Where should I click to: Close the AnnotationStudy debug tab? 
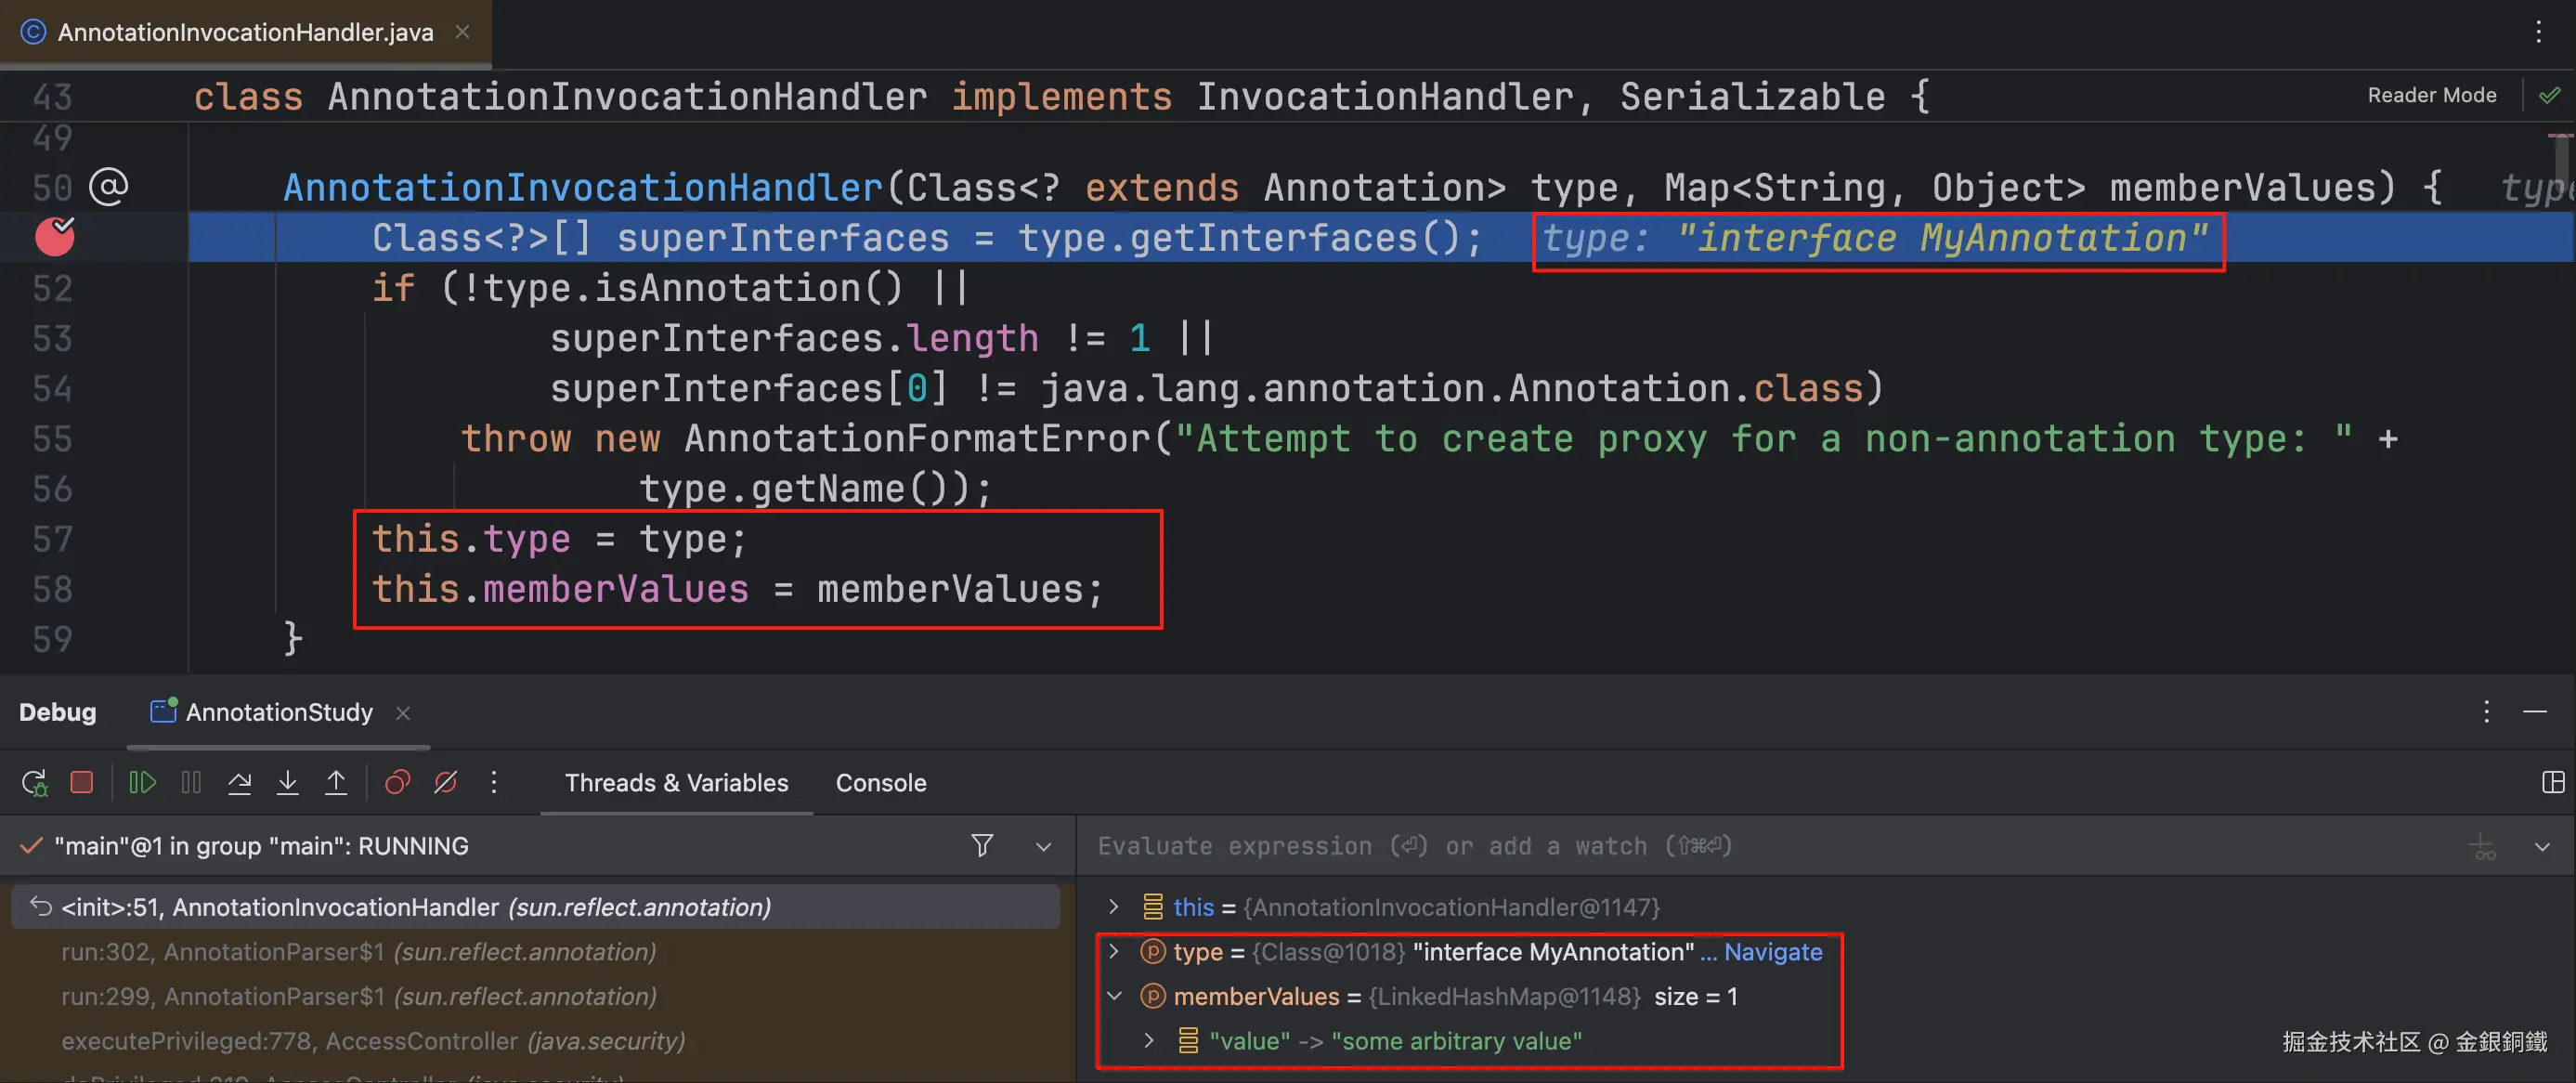point(403,713)
